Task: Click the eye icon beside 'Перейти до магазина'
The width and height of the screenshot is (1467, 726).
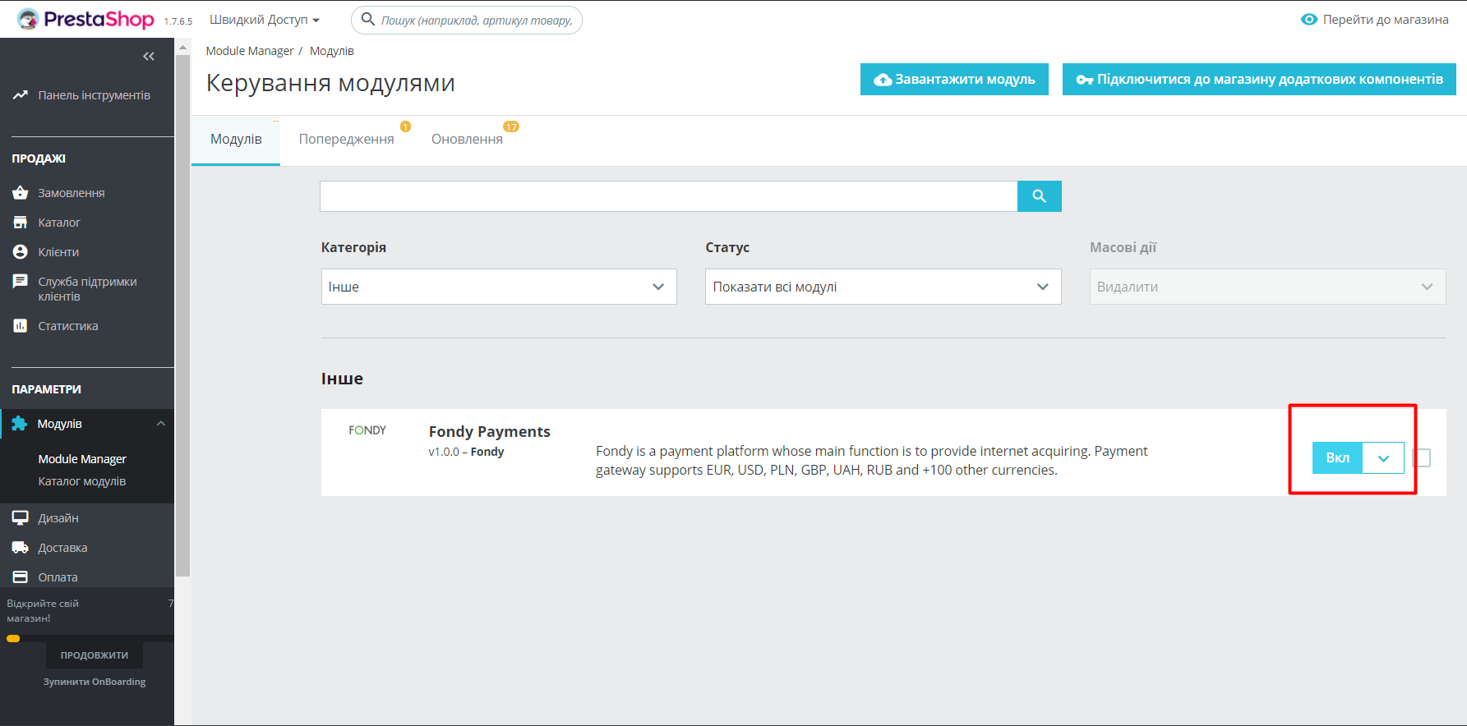Action: point(1309,19)
